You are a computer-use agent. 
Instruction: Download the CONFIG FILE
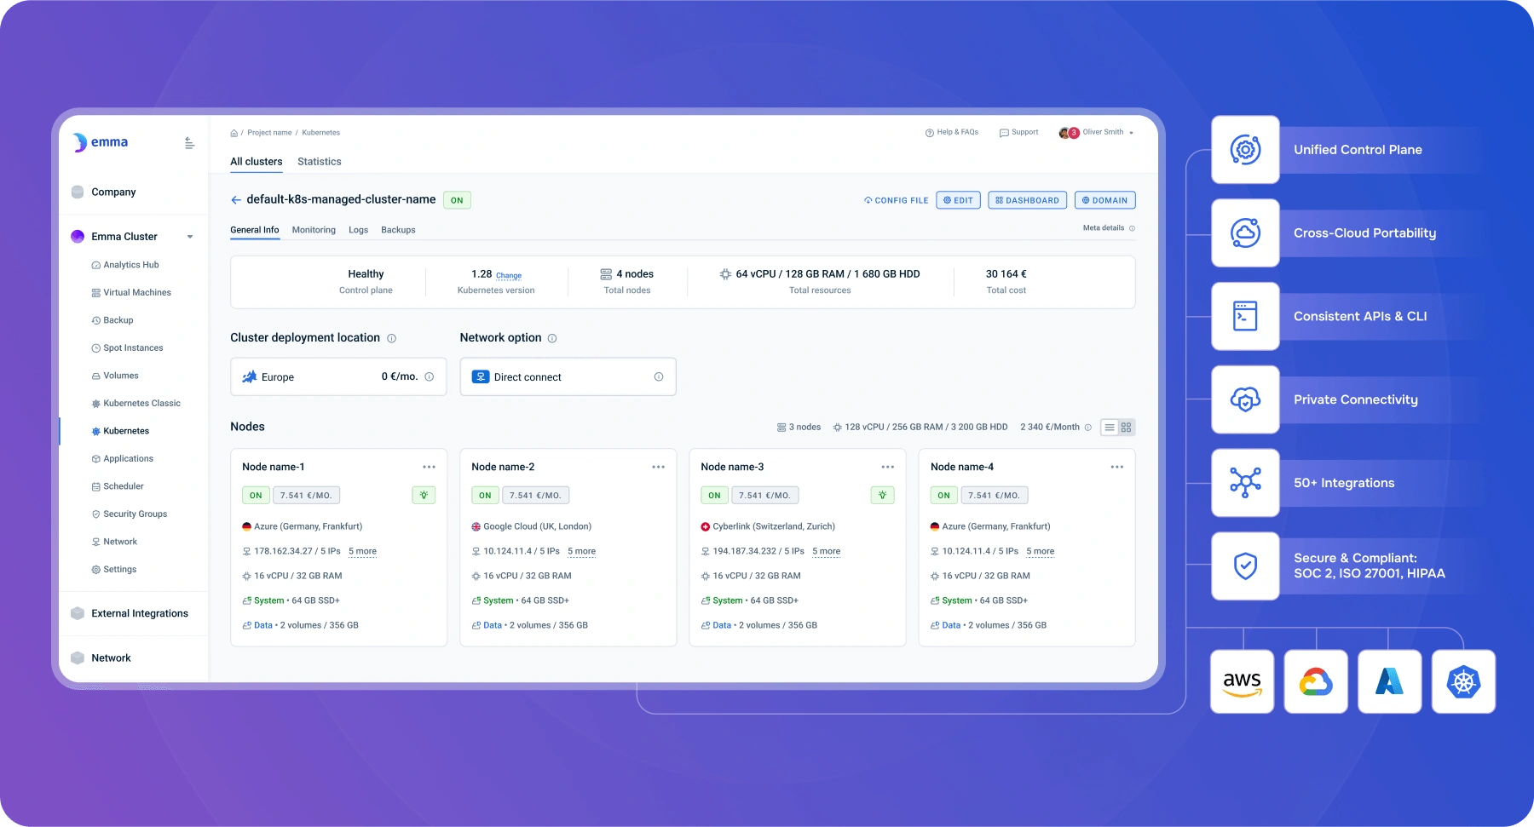click(x=897, y=200)
